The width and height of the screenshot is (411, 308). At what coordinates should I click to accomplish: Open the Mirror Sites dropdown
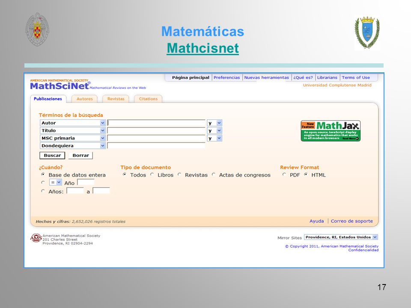(341, 237)
